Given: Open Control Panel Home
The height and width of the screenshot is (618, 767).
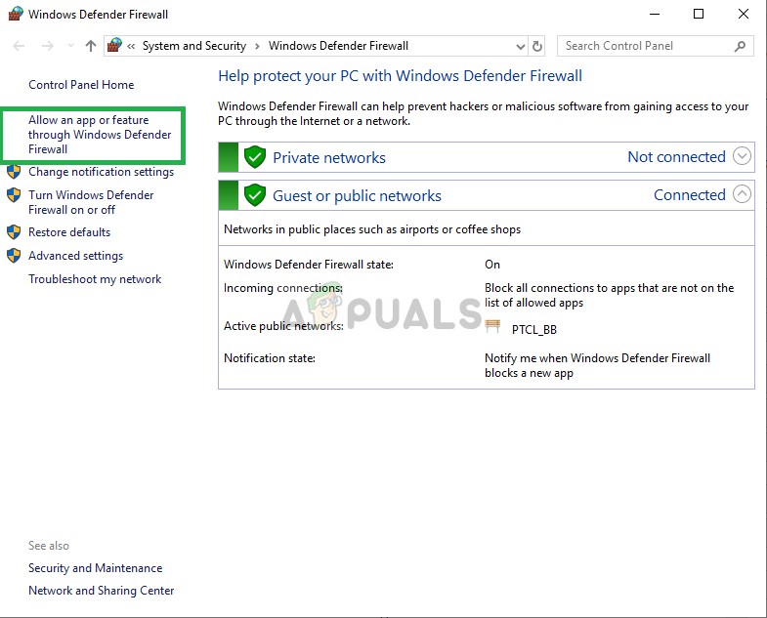Looking at the screenshot, I should click(x=81, y=85).
